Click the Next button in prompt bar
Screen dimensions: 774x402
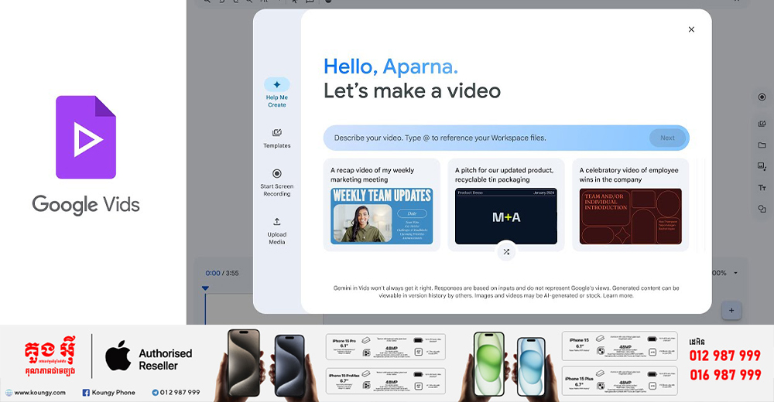click(667, 138)
